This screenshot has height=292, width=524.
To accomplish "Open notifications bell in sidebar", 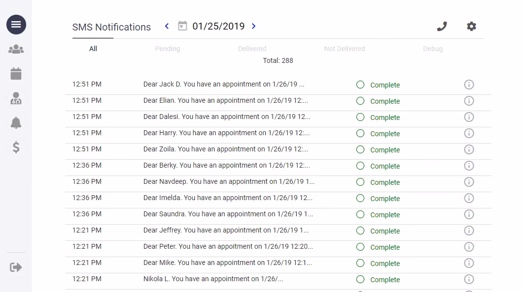I will (x=16, y=123).
